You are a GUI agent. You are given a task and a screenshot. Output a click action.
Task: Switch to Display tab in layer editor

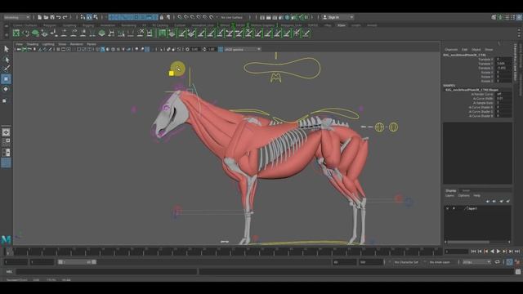pos(451,190)
